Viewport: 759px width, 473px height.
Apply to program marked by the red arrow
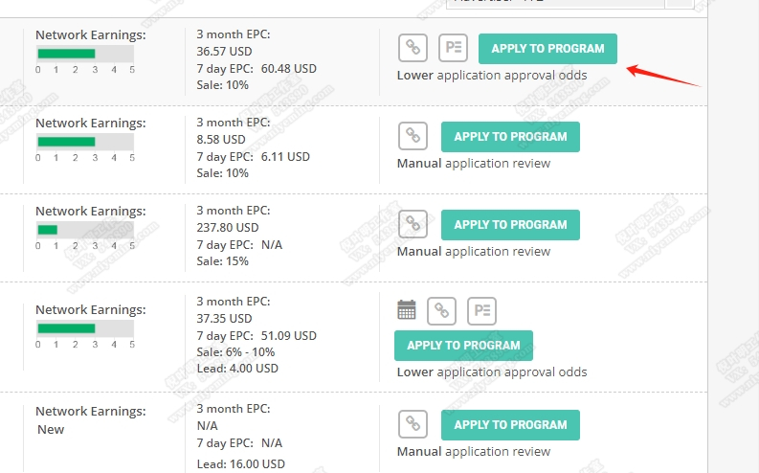point(547,49)
